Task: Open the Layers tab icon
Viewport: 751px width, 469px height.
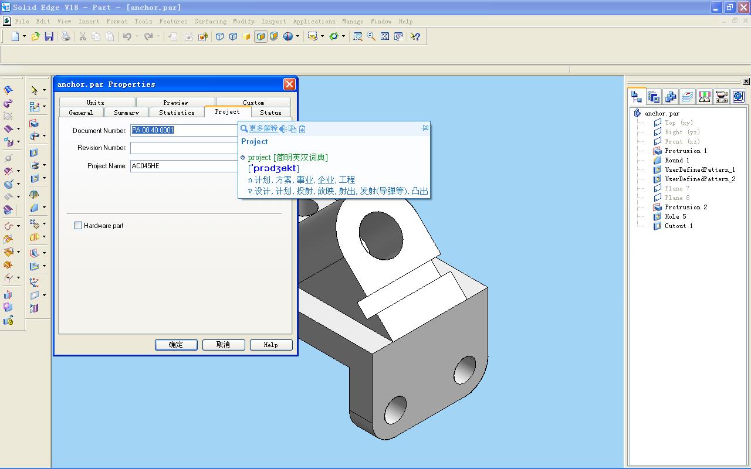Action: click(688, 96)
